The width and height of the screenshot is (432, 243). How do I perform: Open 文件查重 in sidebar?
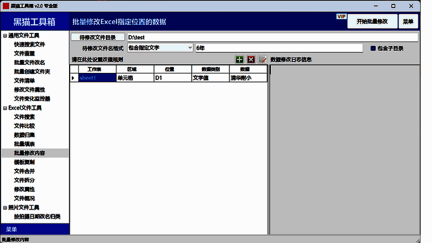pos(24,53)
